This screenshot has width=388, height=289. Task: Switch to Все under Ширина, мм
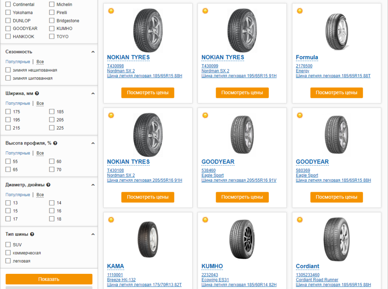[x=40, y=103]
